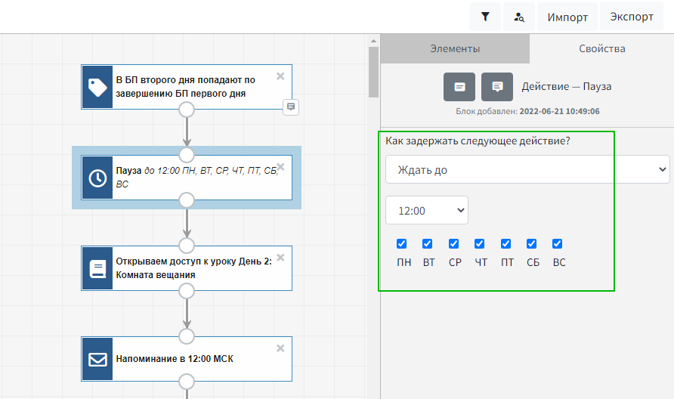Click the book icon on lesson block
This screenshot has height=399, width=674.
[97, 268]
